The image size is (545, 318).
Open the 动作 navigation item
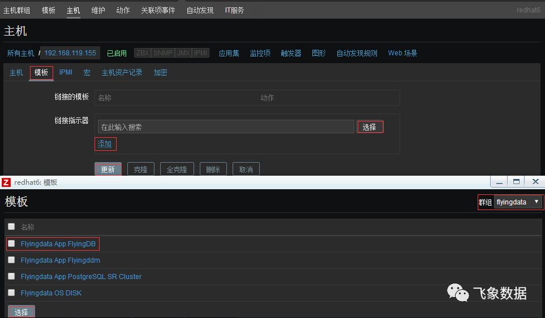[x=123, y=10]
